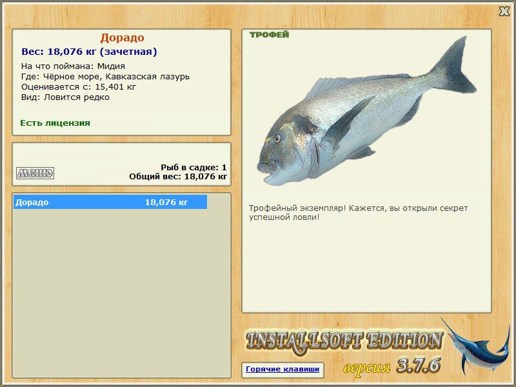Click the weight line Вес: 18,076 кг (зачетная)

(89, 52)
